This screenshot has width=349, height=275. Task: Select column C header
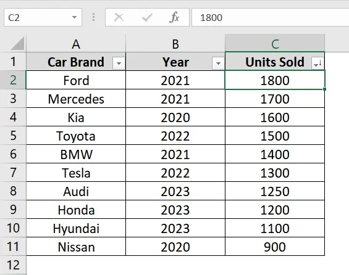click(x=275, y=44)
